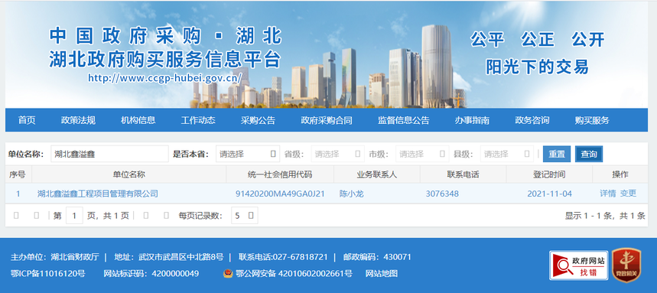
Task: Open the 市级 dropdown selector
Action: (x=422, y=154)
